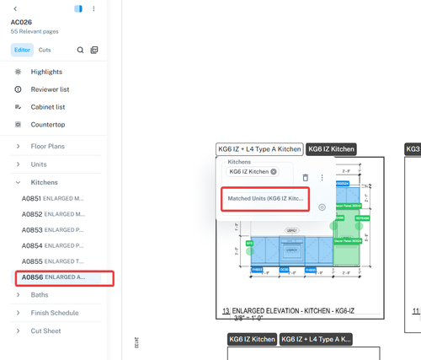Screen dimensions: 421x360
Task: Select the blue upper cabinet above the refrigerator
Action: (348, 195)
